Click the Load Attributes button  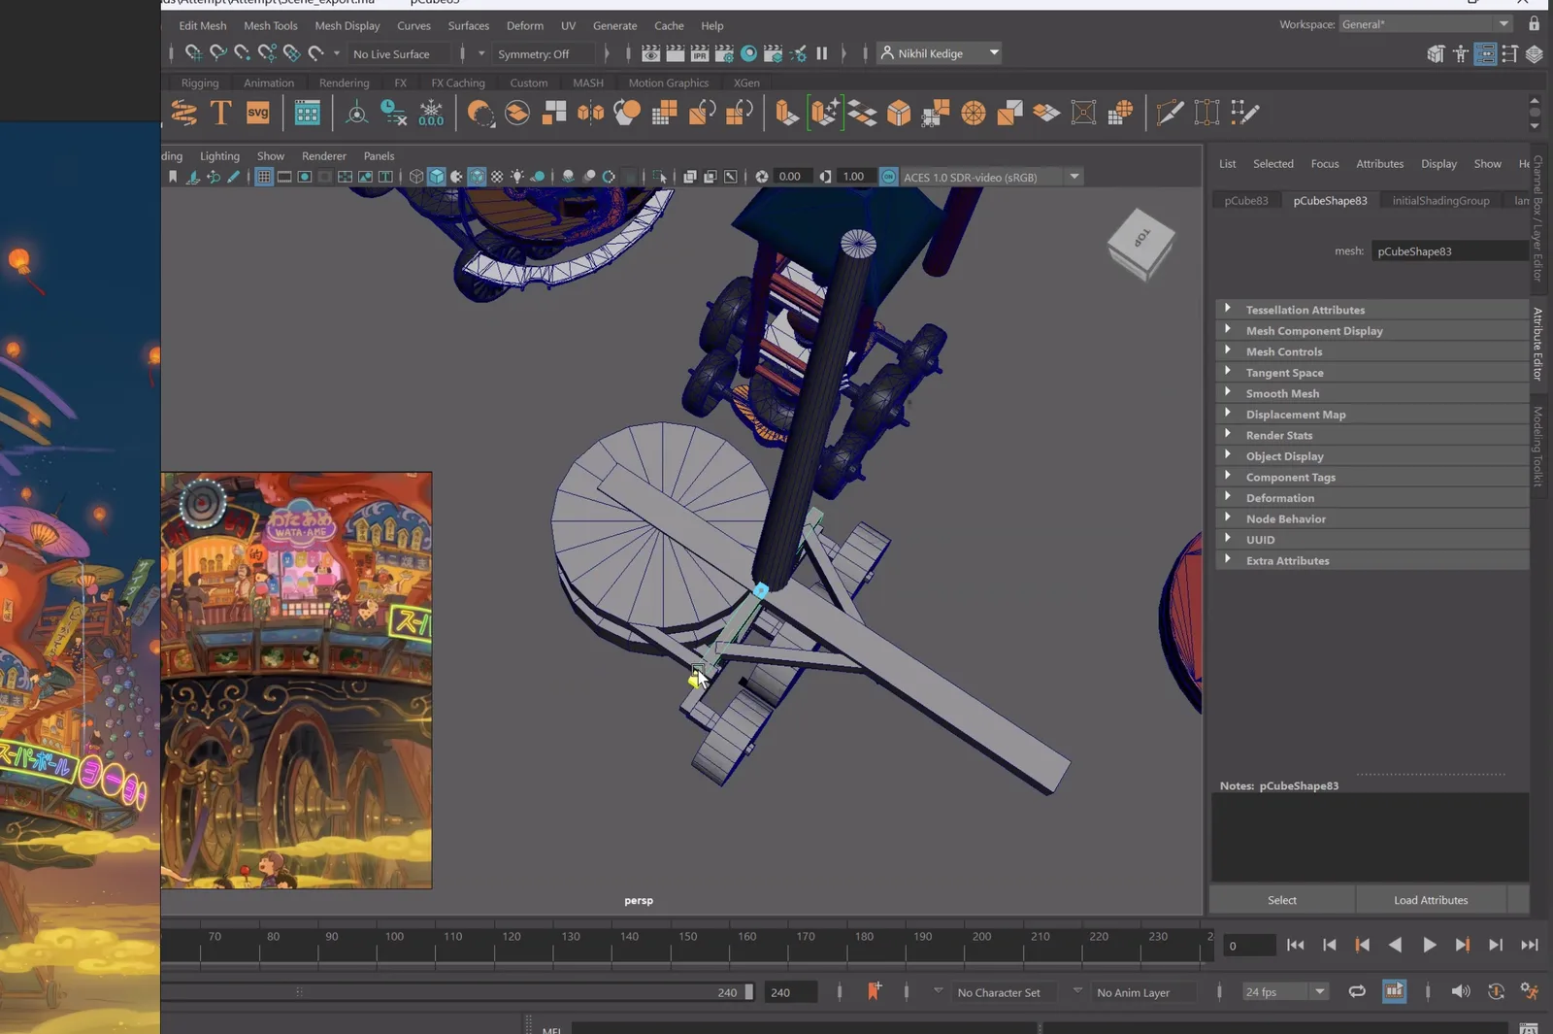pyautogui.click(x=1431, y=900)
